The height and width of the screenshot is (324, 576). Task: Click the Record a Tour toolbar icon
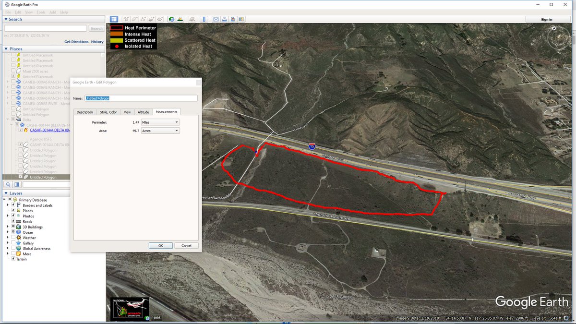click(x=159, y=19)
